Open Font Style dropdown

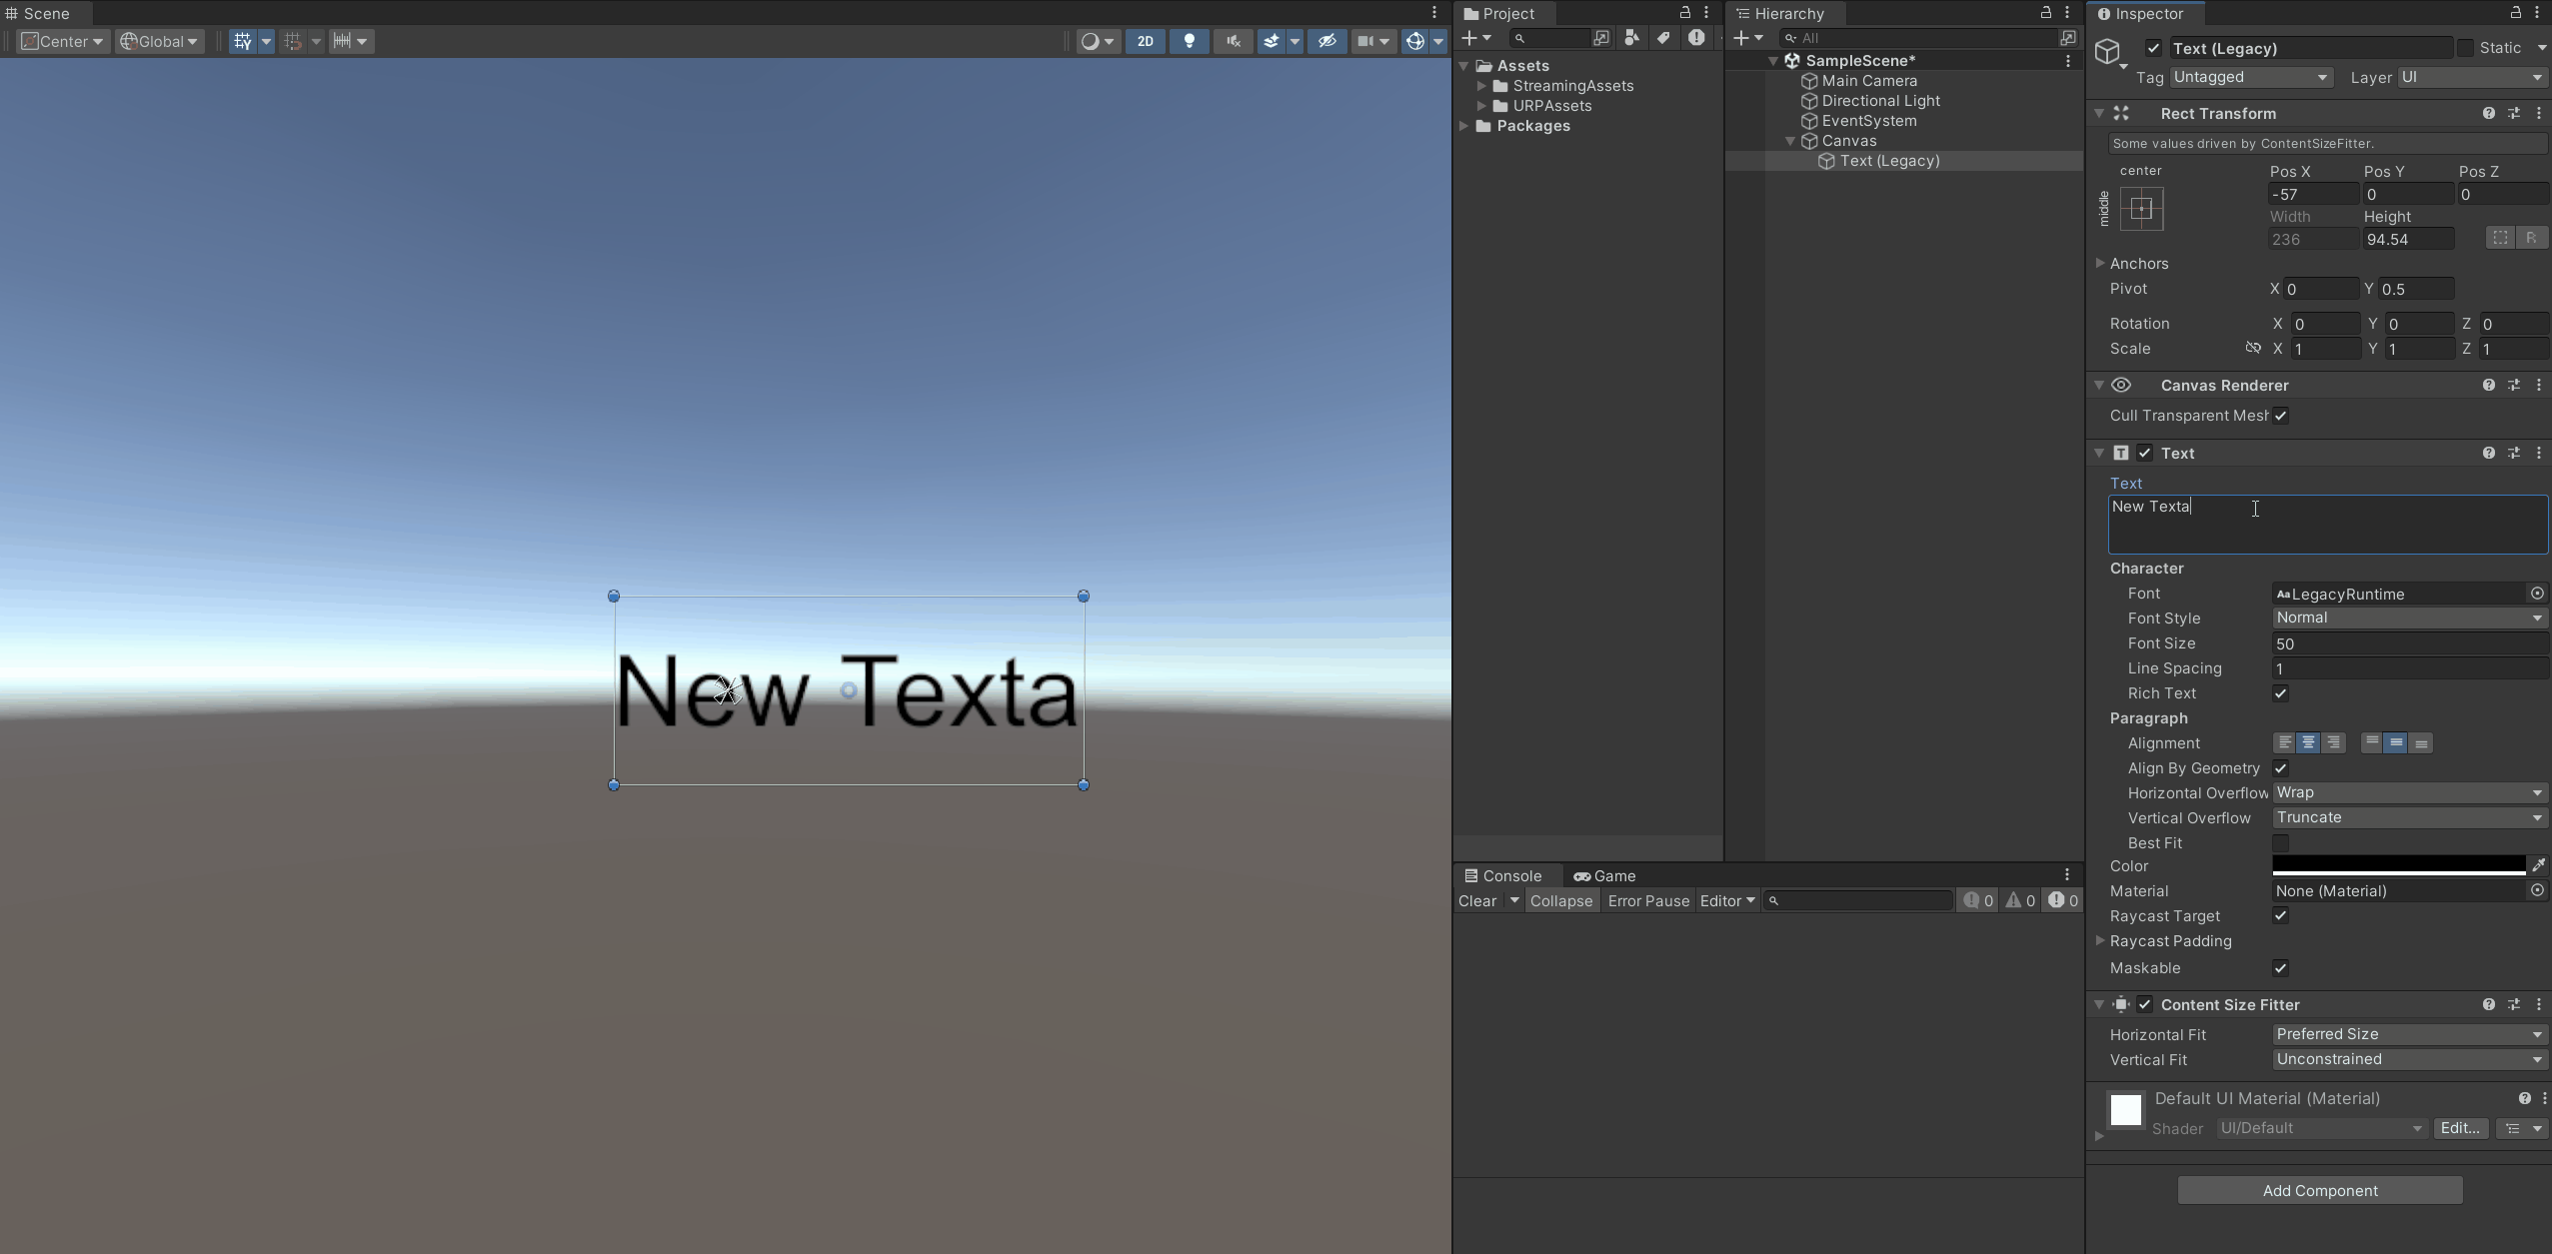[x=2410, y=618]
